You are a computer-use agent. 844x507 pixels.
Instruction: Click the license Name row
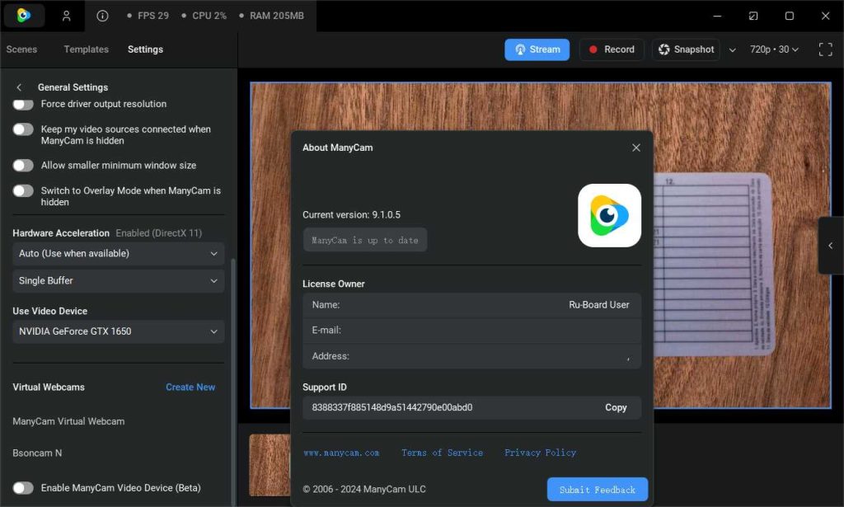[471, 305]
